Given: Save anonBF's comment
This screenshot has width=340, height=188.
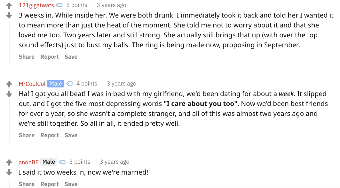Looking at the screenshot, I should (71, 184).
